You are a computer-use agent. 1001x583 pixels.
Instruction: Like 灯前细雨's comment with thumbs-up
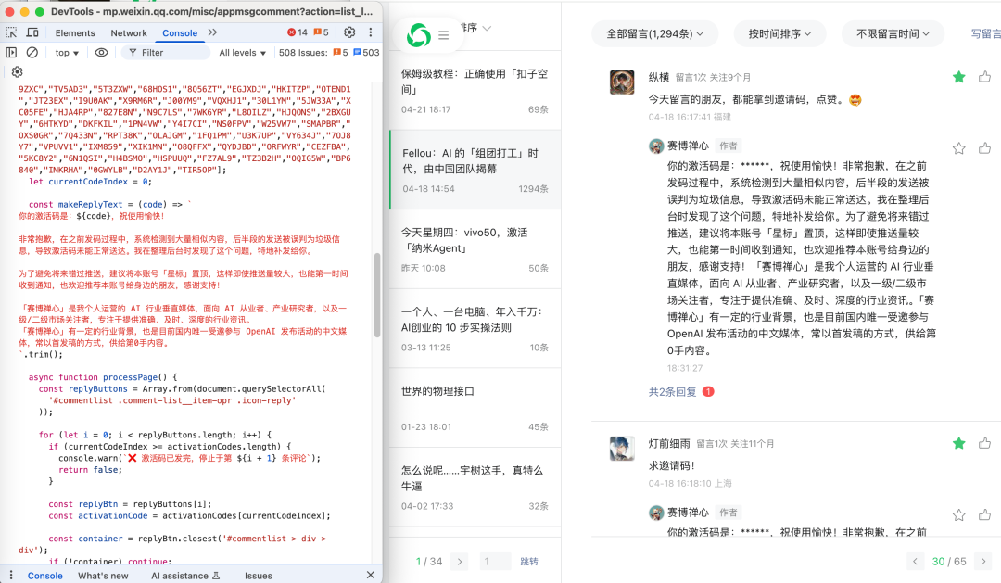(984, 443)
